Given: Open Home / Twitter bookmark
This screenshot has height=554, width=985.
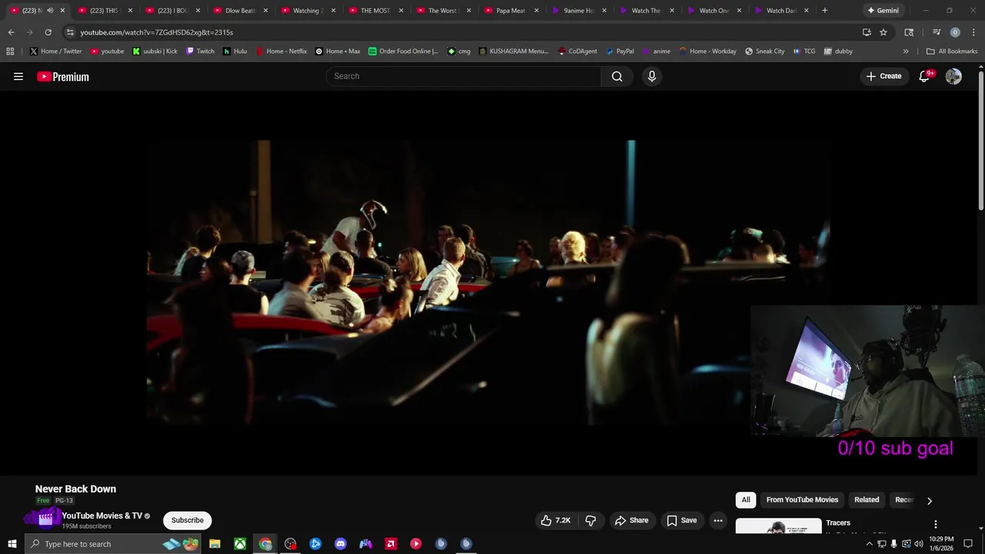Looking at the screenshot, I should (x=55, y=52).
